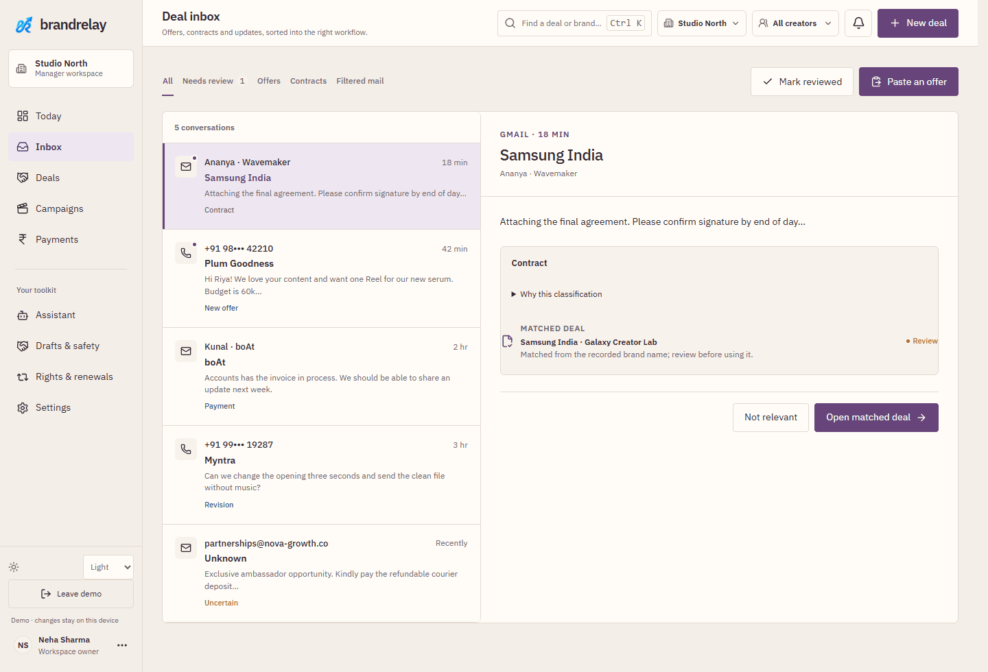988x672 pixels.
Task: Expand Why this classification
Action: (556, 294)
